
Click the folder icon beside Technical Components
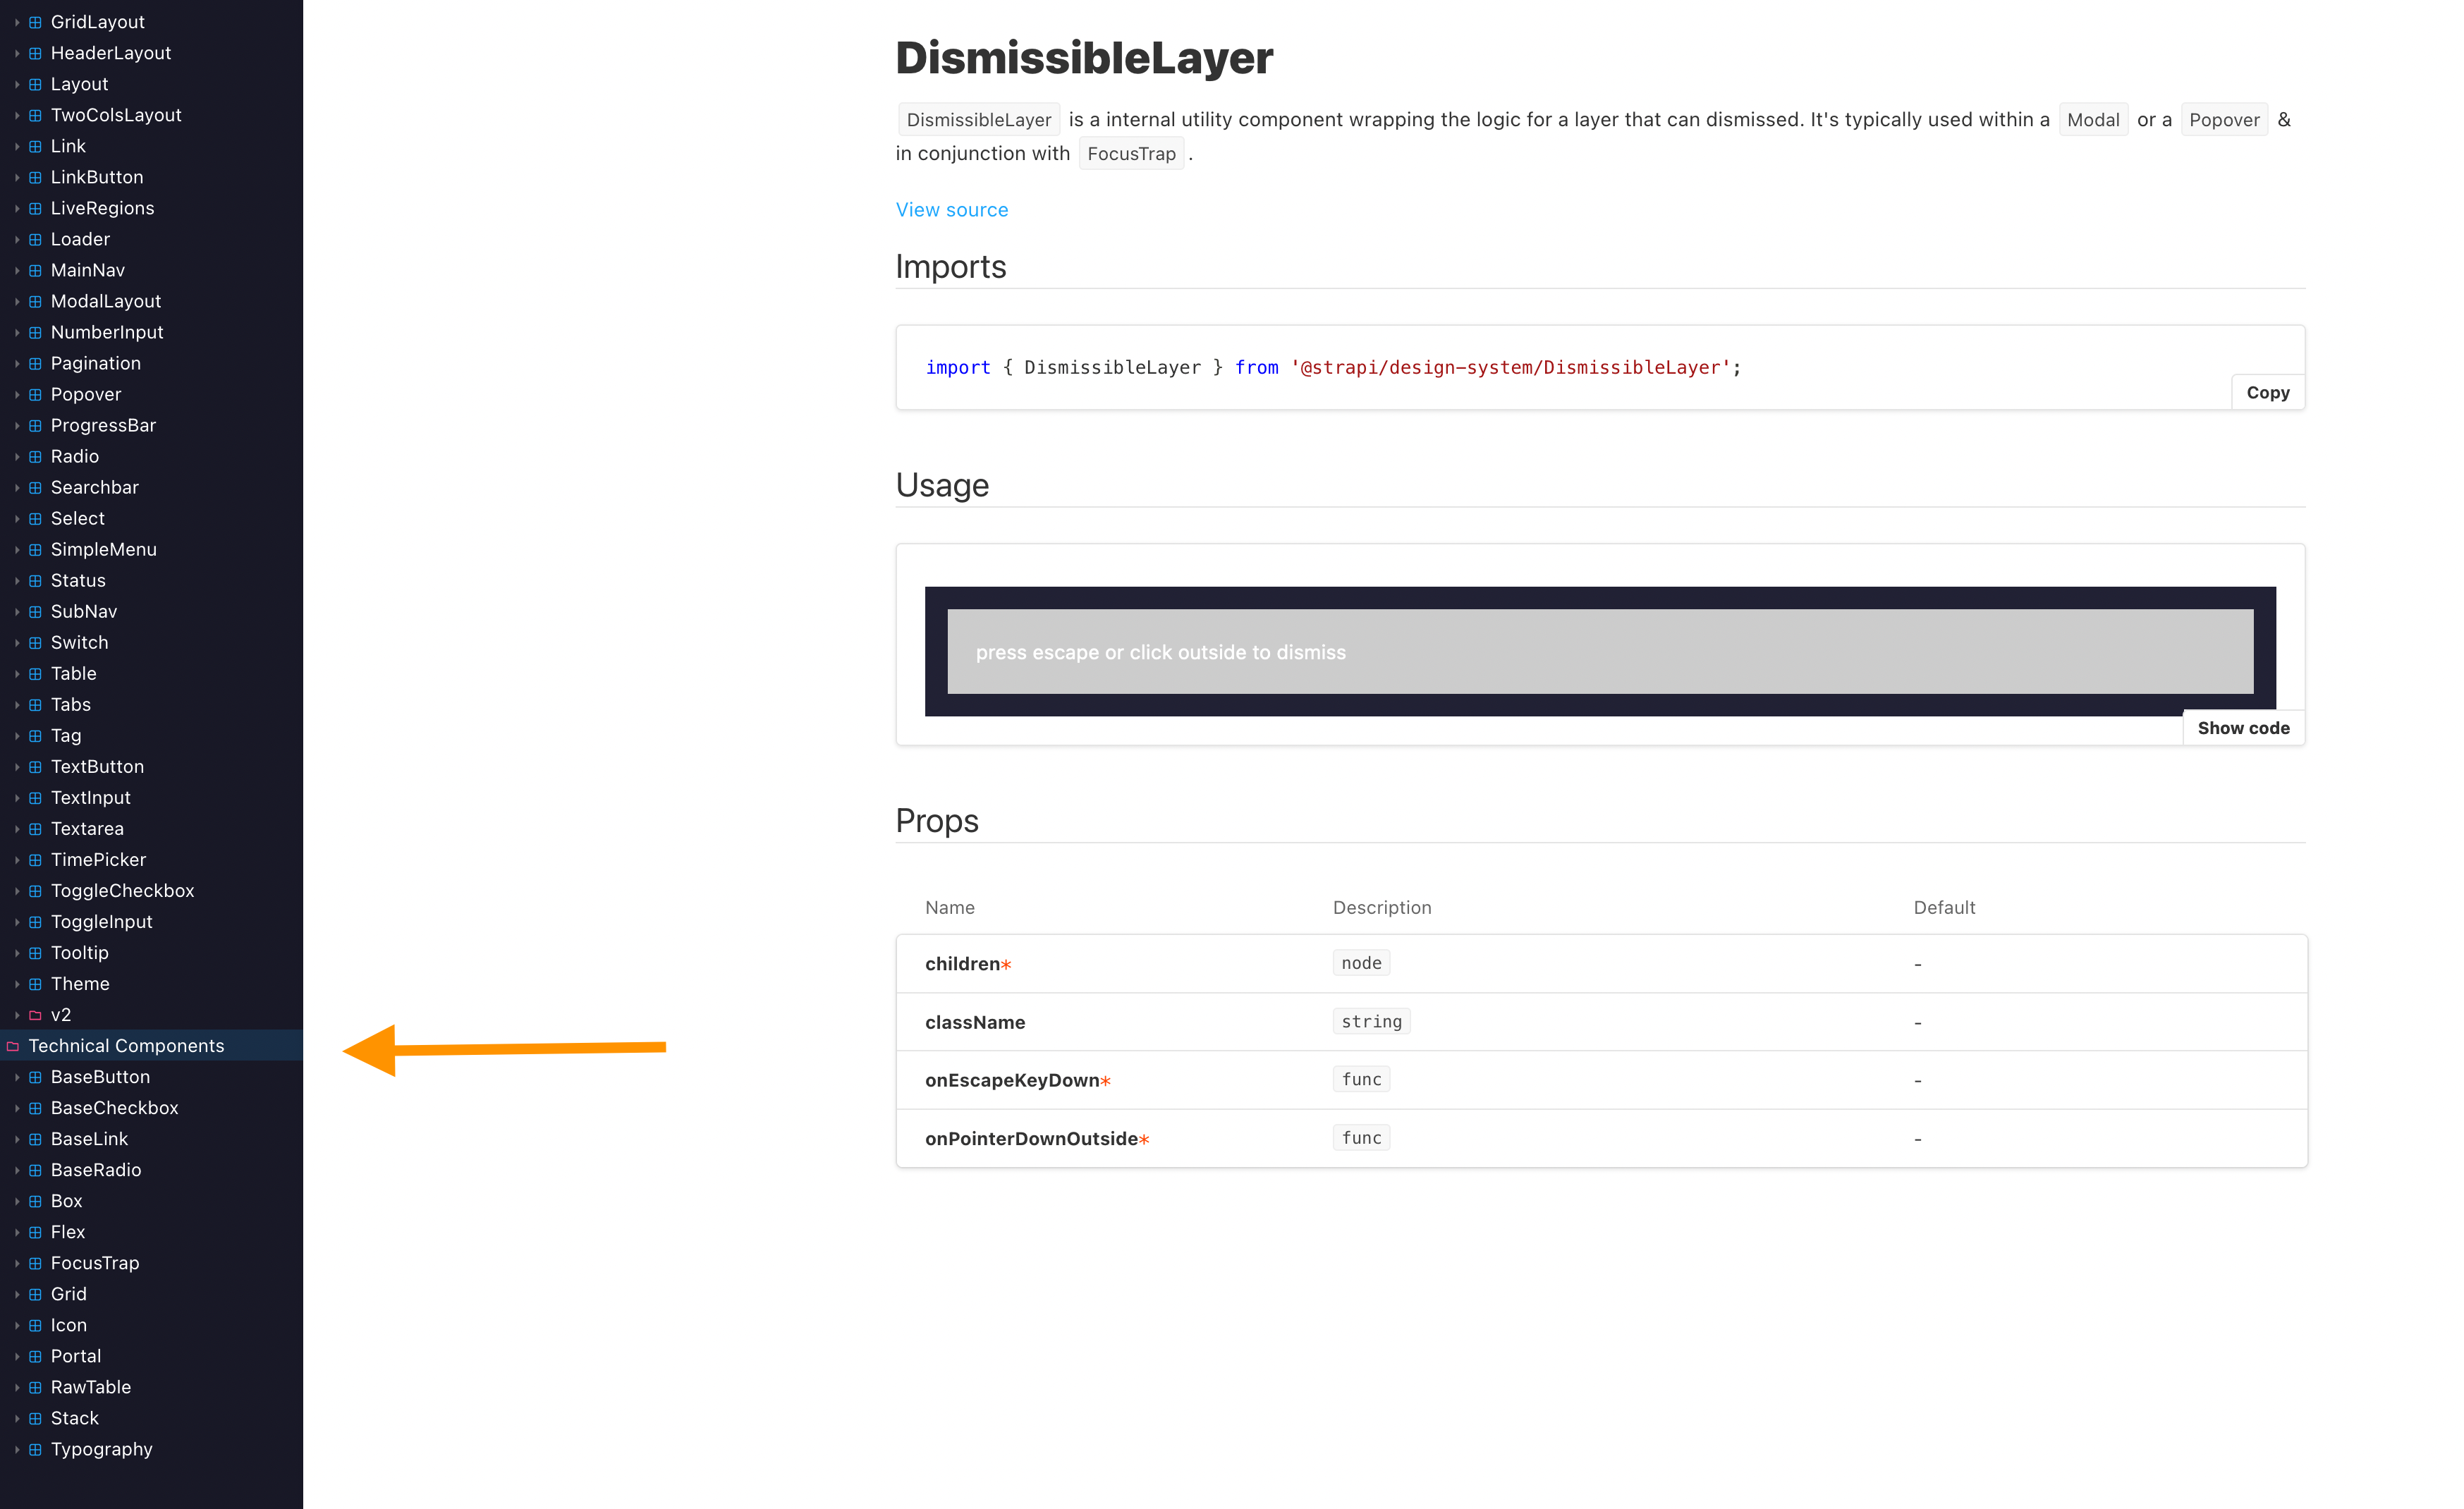tap(12, 1045)
